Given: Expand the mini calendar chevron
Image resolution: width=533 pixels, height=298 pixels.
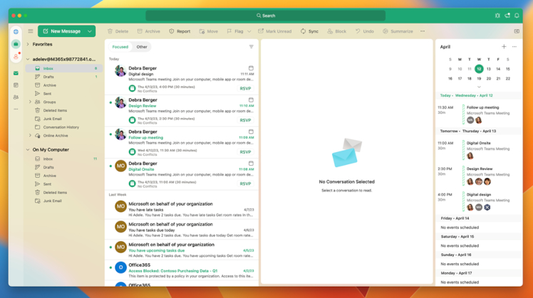Looking at the screenshot, I should [x=479, y=87].
